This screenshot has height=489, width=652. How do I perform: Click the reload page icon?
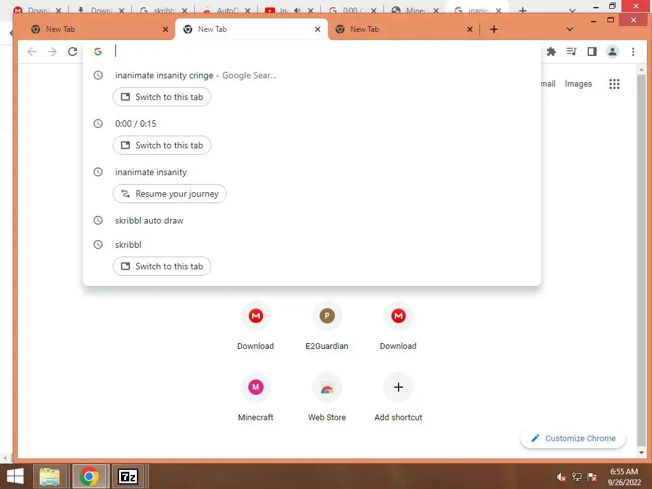point(73,52)
